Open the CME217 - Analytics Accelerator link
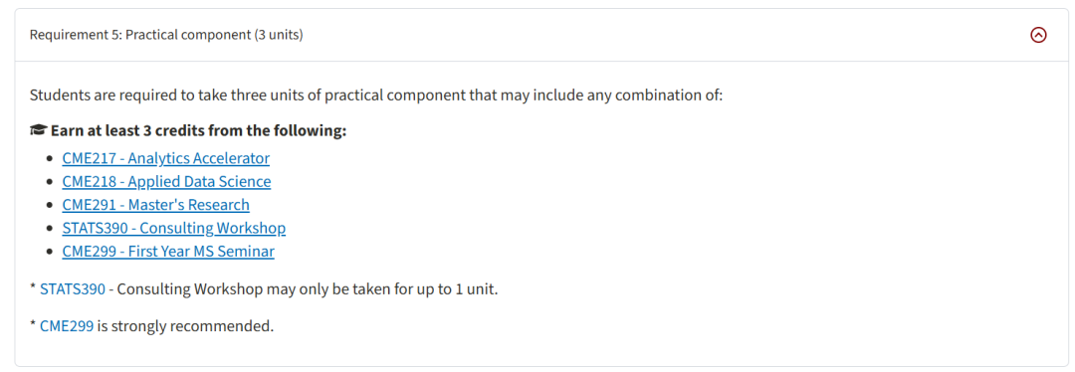Screen dimensions: 1075x372 click(165, 158)
